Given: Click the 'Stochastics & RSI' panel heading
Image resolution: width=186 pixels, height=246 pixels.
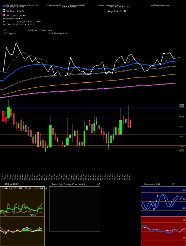Looking at the screenshot, I should click(x=159, y=184).
